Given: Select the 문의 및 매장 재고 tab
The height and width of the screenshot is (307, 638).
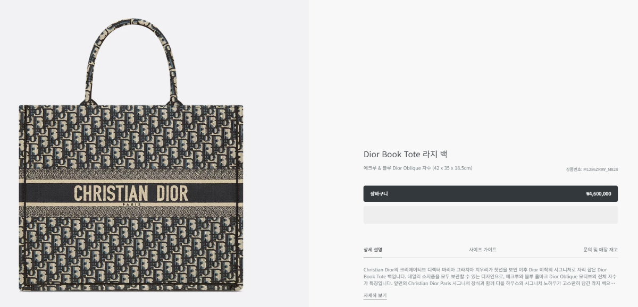Looking at the screenshot, I should point(600,250).
